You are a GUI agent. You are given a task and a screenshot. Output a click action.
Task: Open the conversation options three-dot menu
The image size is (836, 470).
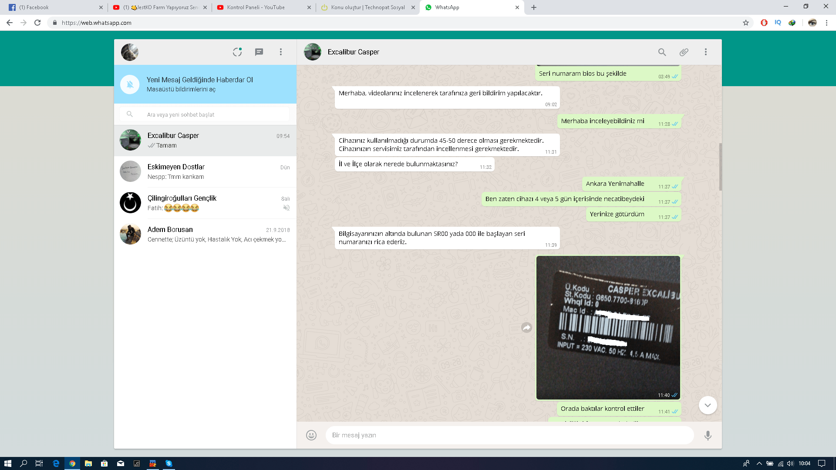(x=705, y=52)
